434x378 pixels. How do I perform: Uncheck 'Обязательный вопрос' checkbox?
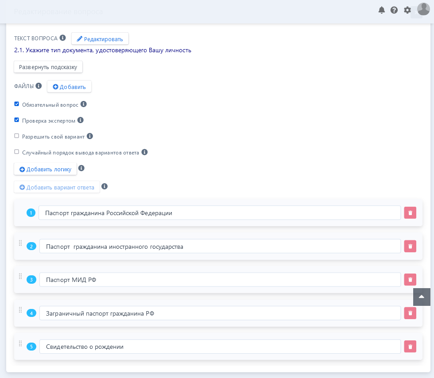(17, 104)
